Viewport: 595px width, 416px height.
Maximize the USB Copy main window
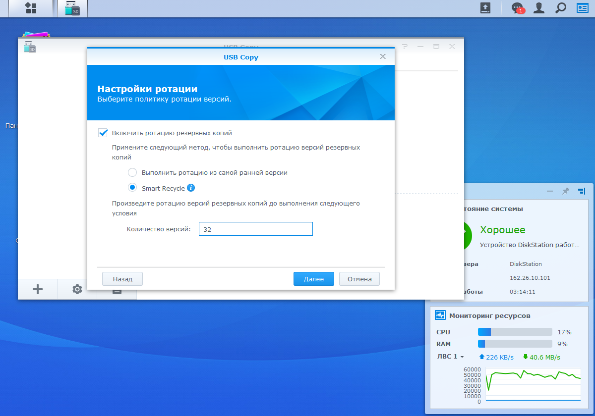click(436, 46)
